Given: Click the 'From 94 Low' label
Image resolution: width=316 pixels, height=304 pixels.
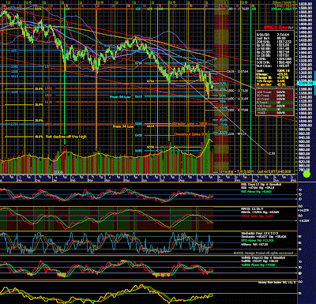Looking at the screenshot, I should tap(120, 97).
